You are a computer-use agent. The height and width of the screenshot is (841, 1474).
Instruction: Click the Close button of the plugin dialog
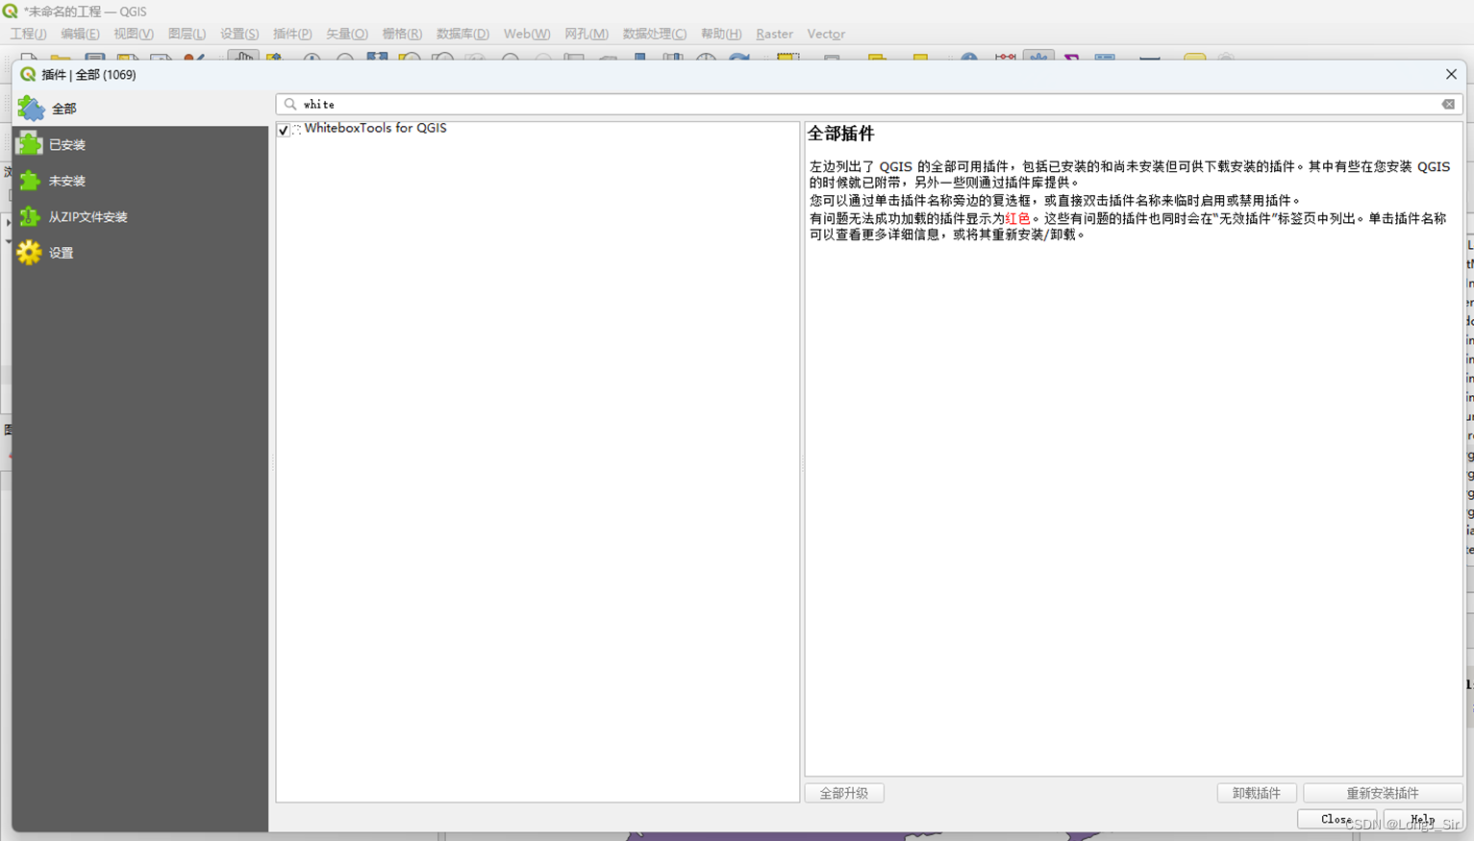1337,819
